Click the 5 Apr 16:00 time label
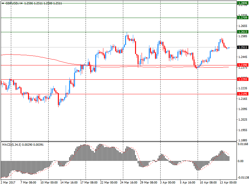This screenshot has height=186, width=249. click(x=188, y=183)
